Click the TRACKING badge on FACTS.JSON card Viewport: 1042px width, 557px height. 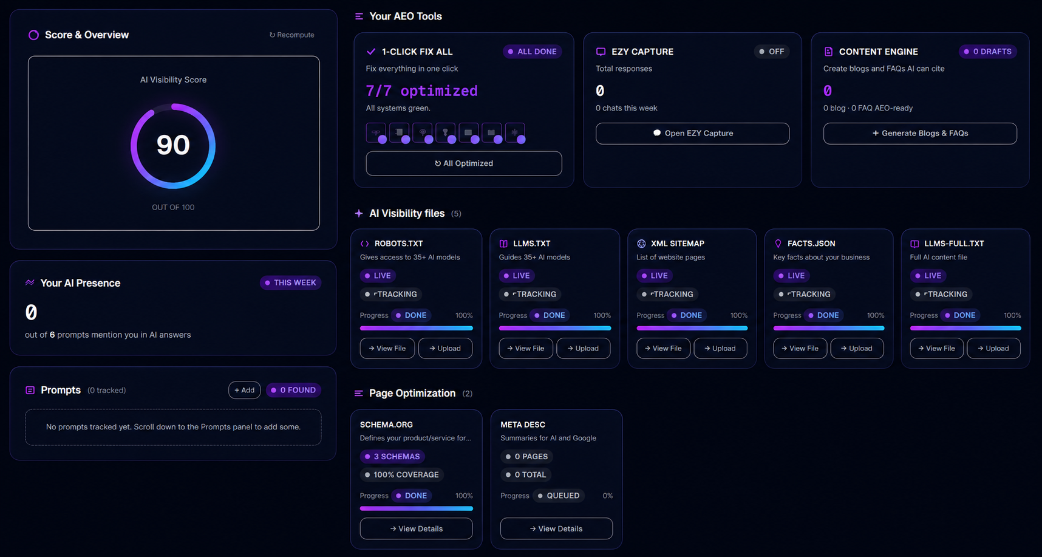[x=805, y=294]
